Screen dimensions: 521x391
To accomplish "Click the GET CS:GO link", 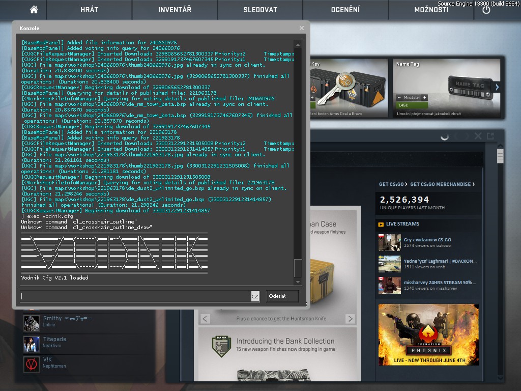I will click(x=393, y=184).
